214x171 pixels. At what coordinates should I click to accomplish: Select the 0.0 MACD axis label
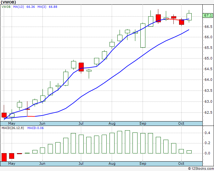[x=207, y=153]
